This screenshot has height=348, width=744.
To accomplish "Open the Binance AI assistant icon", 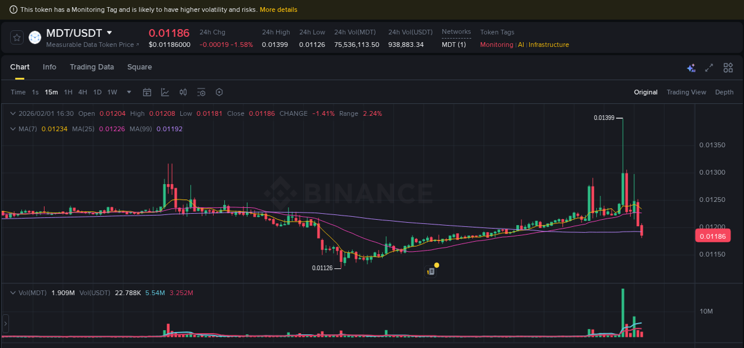I will pyautogui.click(x=691, y=68).
